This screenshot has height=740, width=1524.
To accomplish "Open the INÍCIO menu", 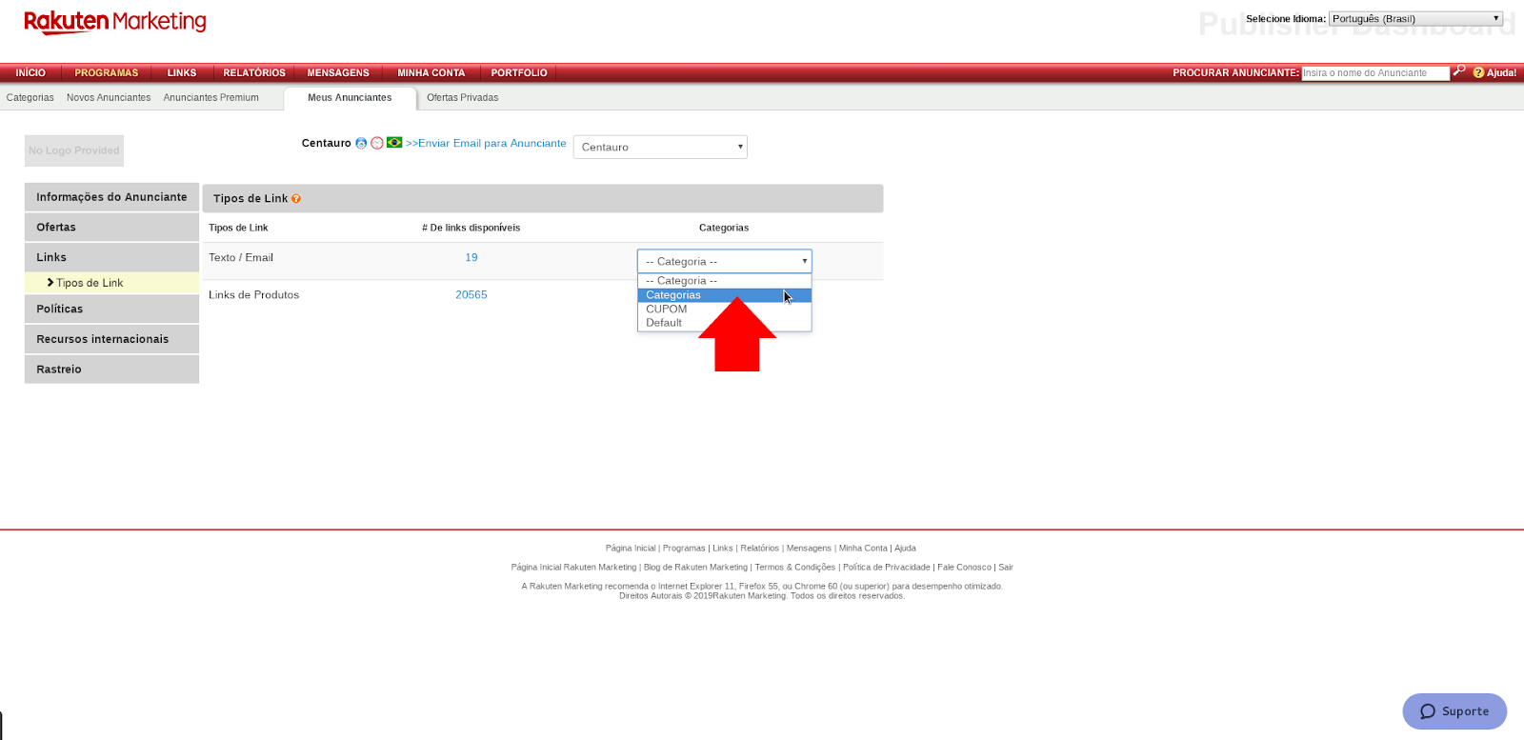I will pyautogui.click(x=30, y=72).
